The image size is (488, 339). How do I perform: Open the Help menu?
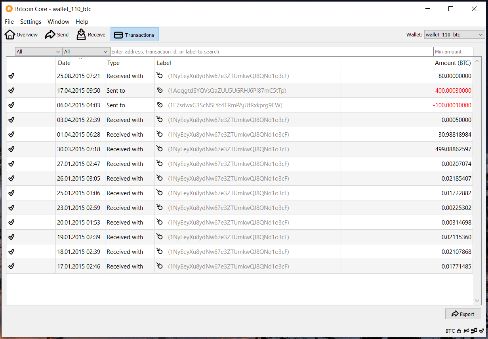coord(82,22)
